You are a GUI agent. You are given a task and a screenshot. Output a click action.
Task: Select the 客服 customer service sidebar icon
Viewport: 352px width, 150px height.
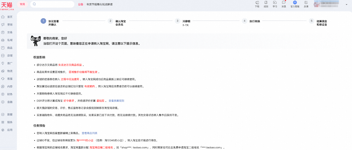tap(3, 79)
